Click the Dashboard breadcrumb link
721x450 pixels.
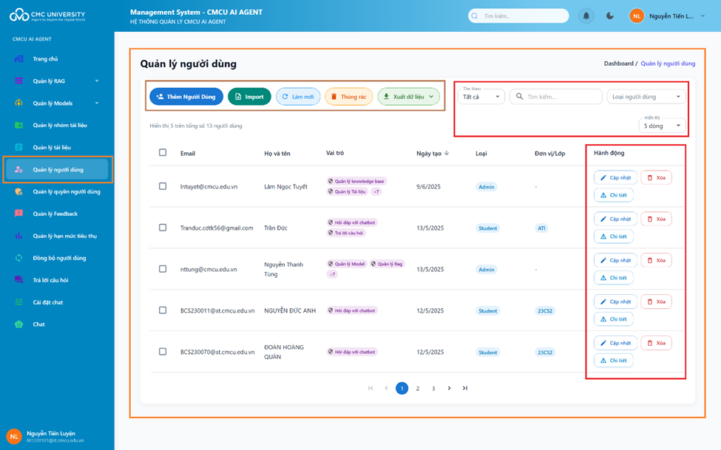point(618,64)
